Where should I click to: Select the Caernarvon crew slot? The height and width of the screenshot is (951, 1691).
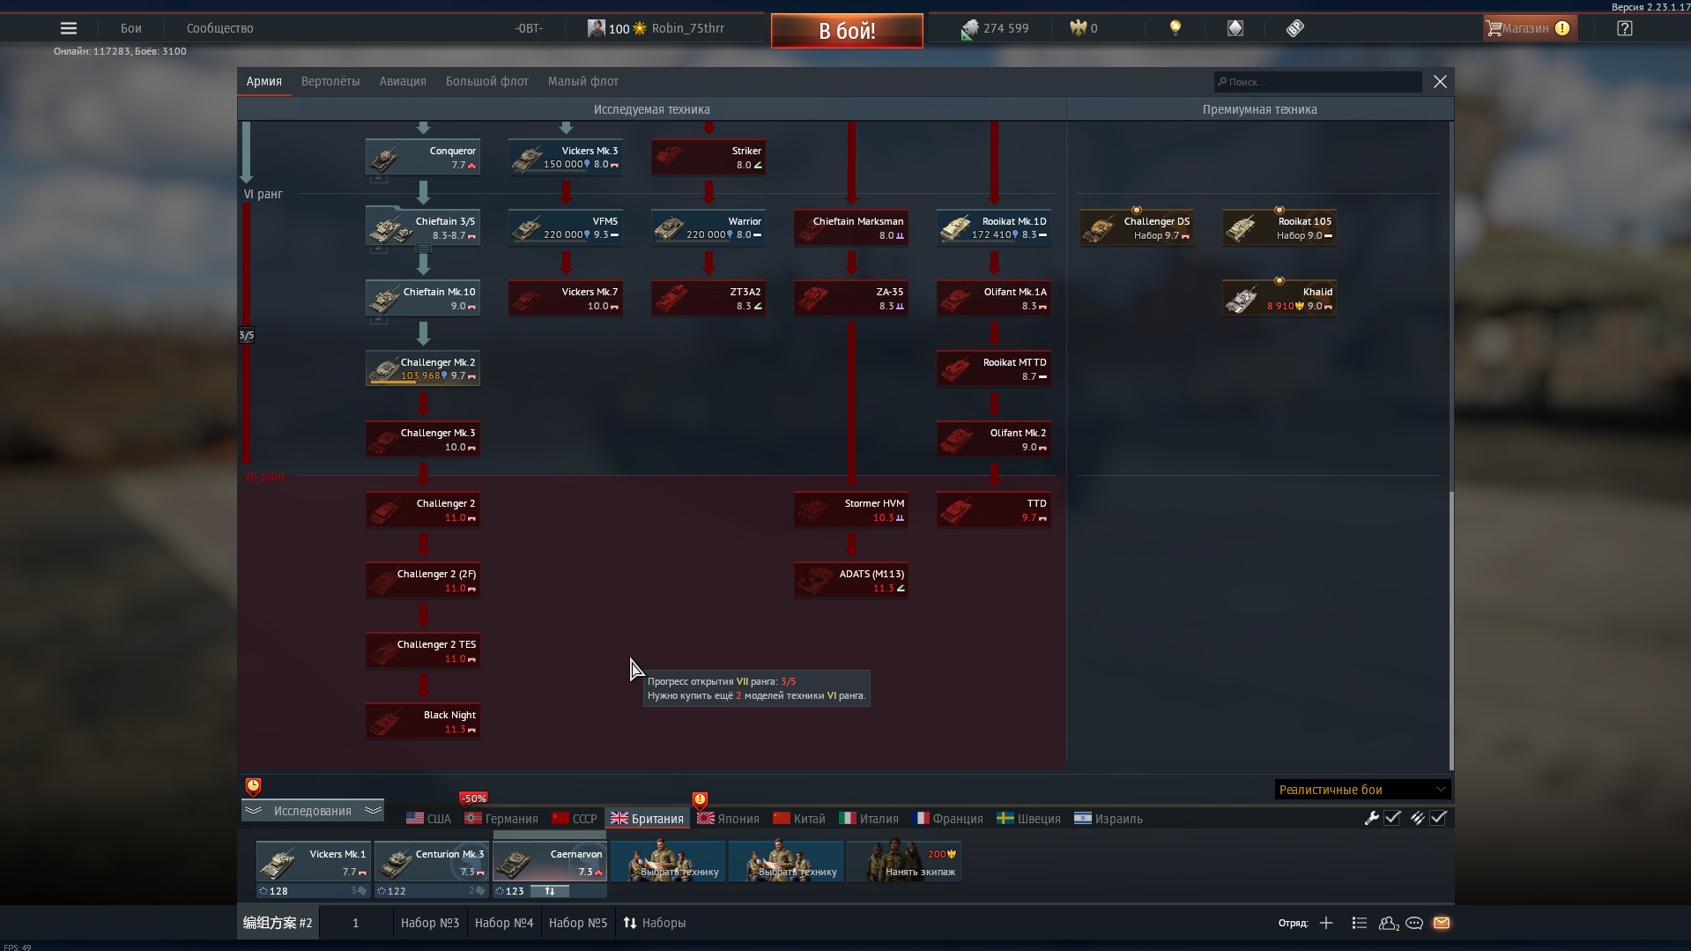[550, 862]
